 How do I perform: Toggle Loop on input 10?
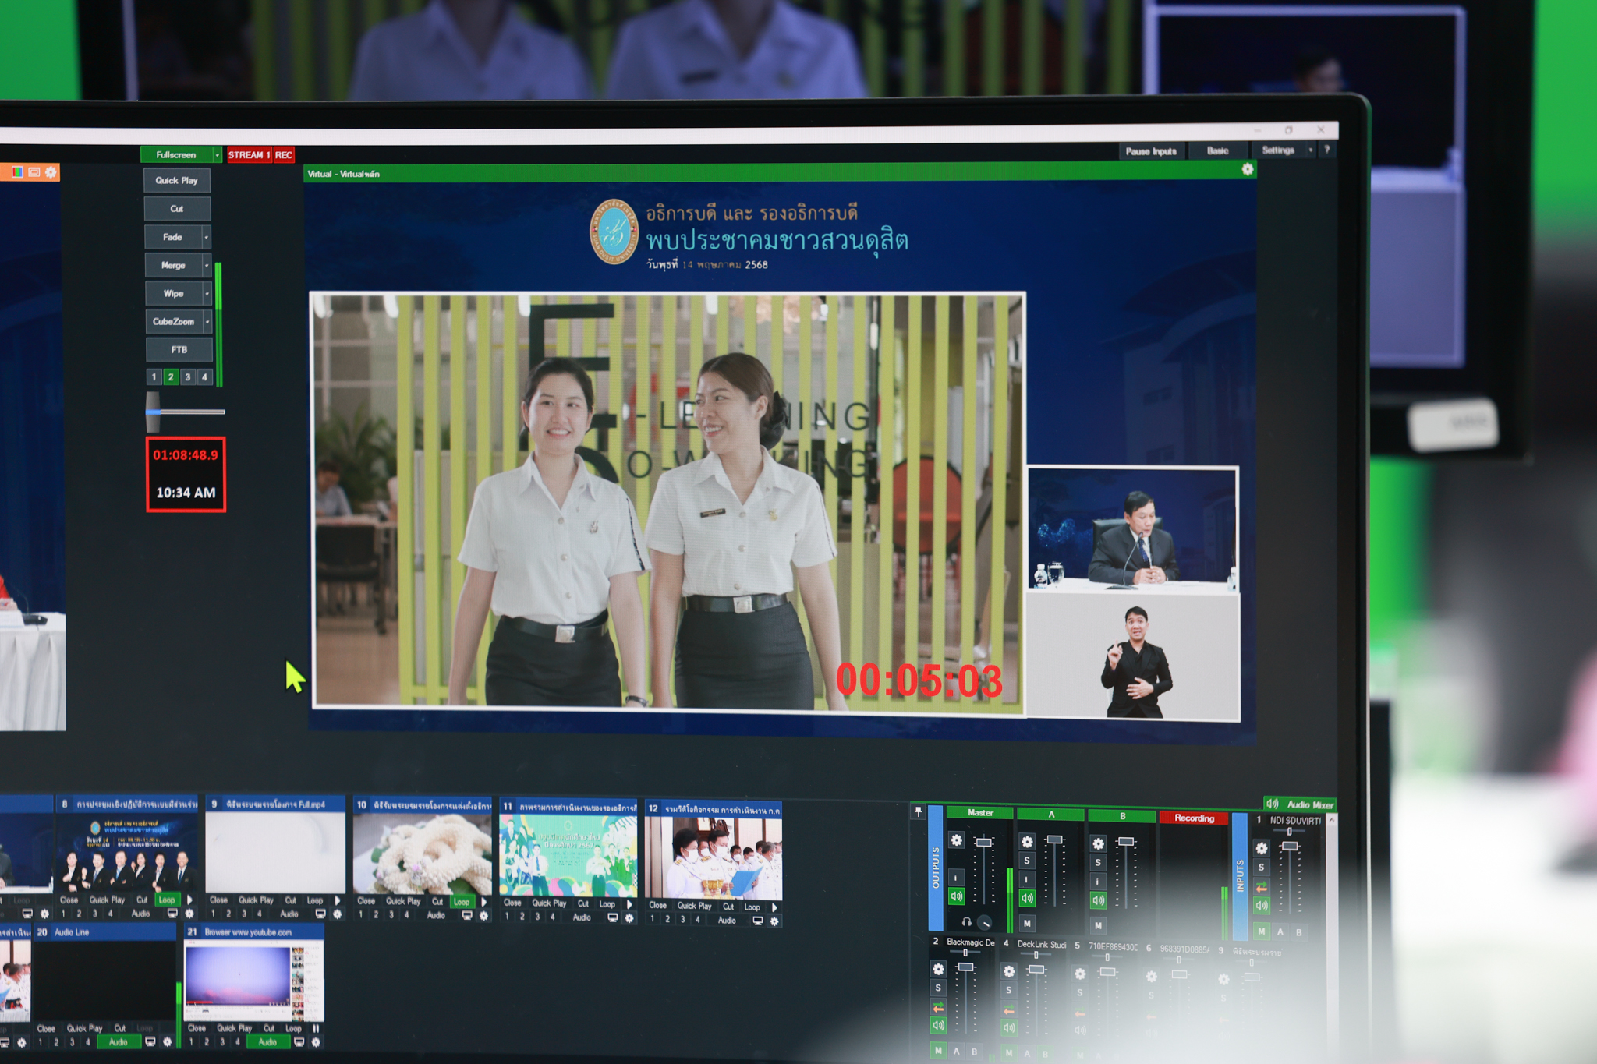tap(462, 902)
